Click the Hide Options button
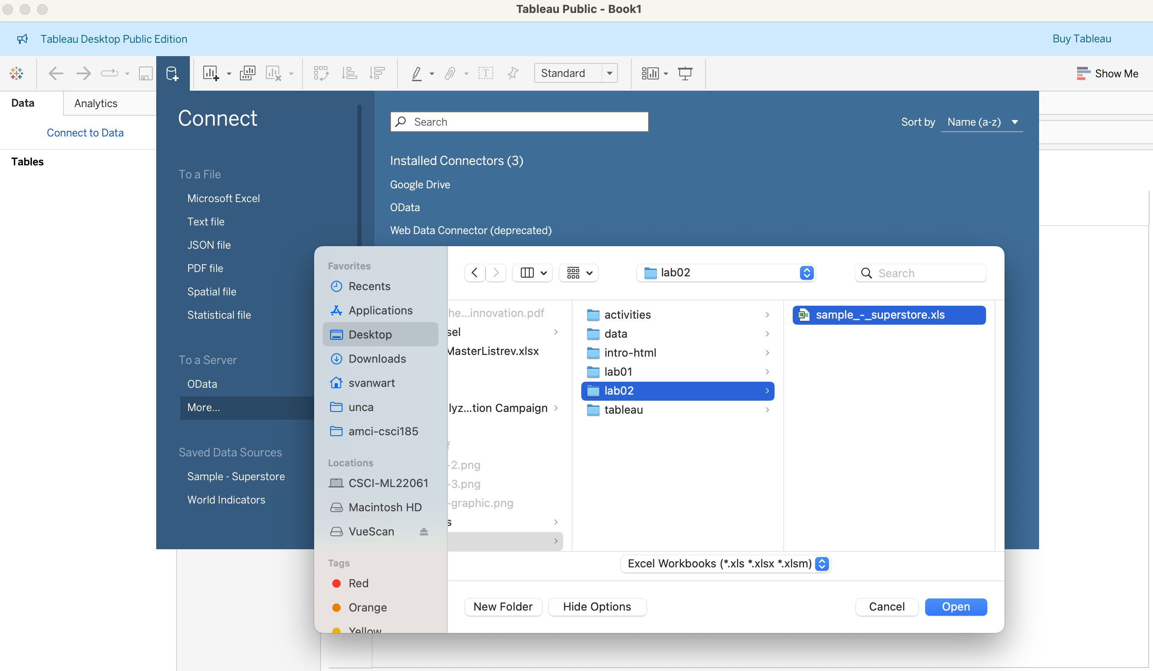This screenshot has height=671, width=1153. click(597, 607)
